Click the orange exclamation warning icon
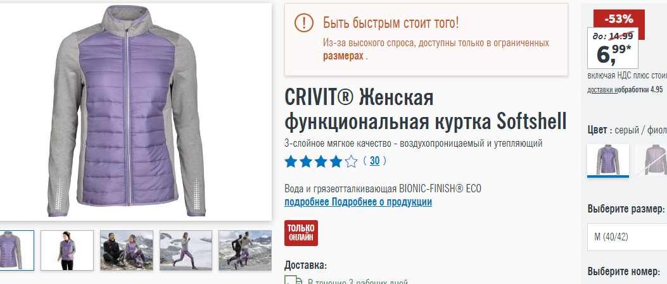This screenshot has height=284, width=667. coord(303,23)
